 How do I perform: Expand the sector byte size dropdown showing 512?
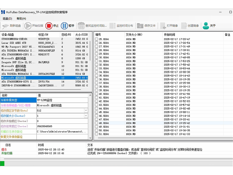coord(86,111)
